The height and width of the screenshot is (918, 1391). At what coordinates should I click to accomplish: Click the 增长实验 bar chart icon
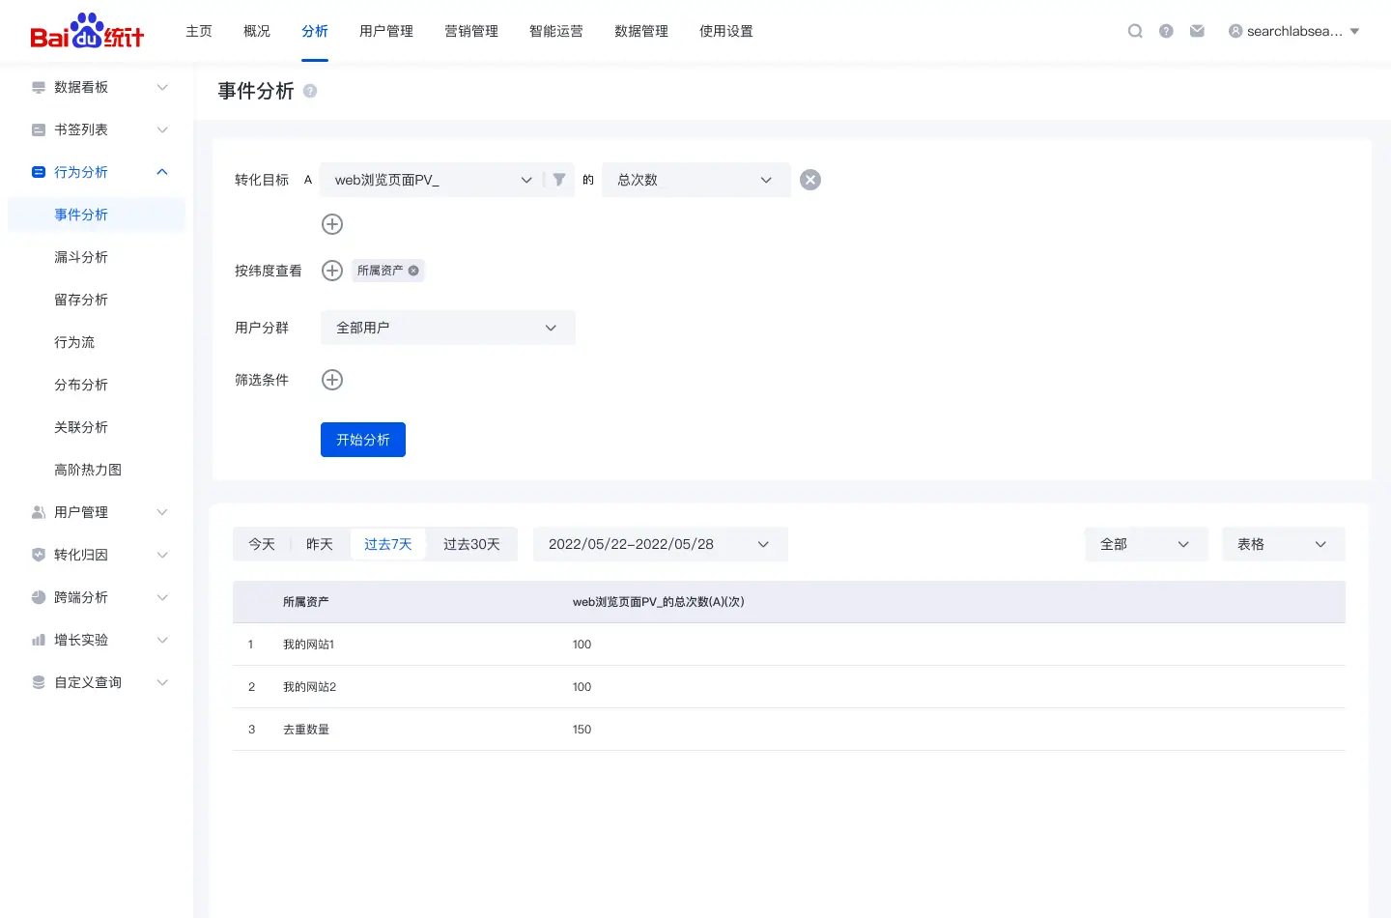[39, 640]
